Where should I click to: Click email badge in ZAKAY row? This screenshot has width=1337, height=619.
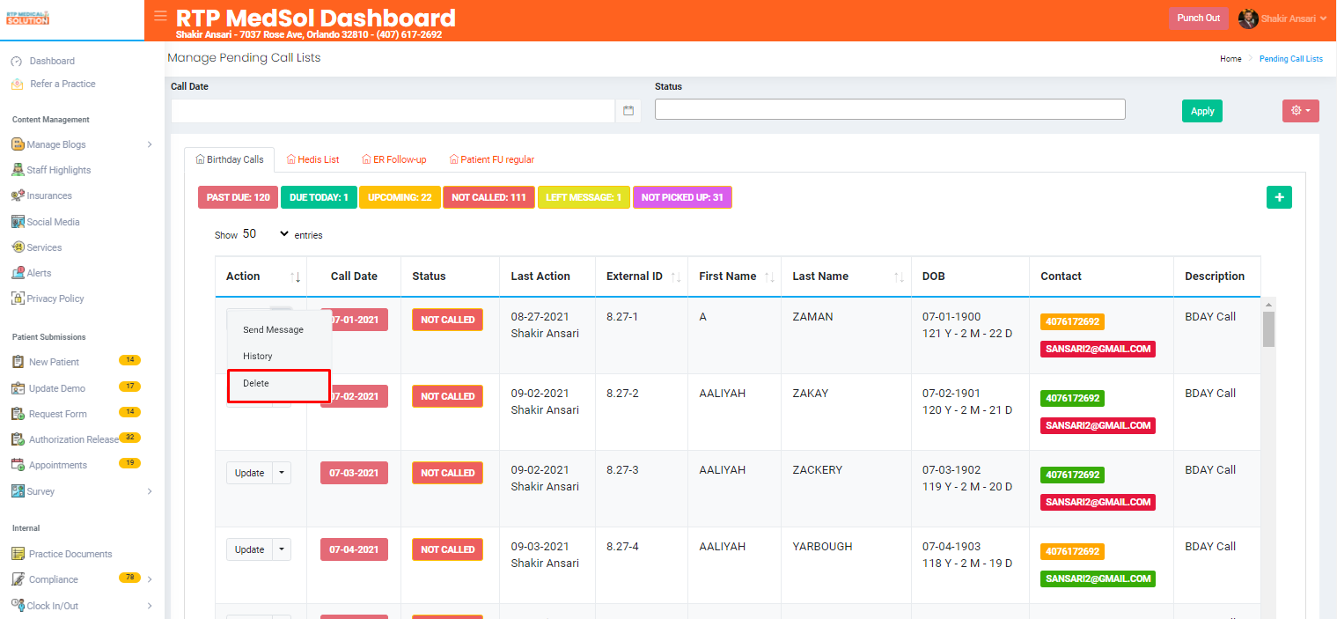[x=1098, y=425]
